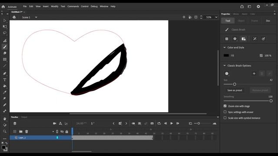Toggle lock all layers icon
Viewport: 278px width, 156px height.
click(x=66, y=131)
